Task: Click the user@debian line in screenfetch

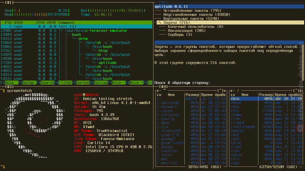Action: (x=87, y=95)
